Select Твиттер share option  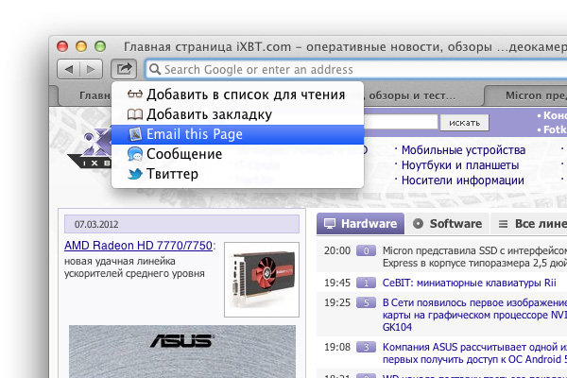237,174
